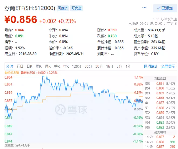This screenshot has width=178, height=149.
Task: Click the 卖4 order row at 0.860
Action: [x=160, y=88]
